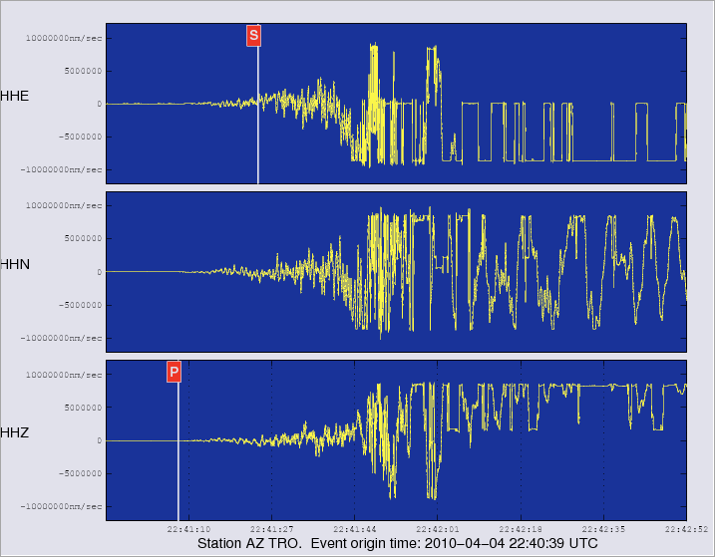The image size is (715, 557).
Task: Click the HHE 0 axis label
Action: coord(100,104)
